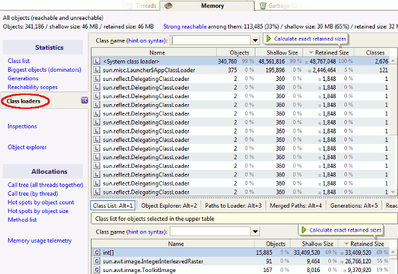This screenshot has height=274, width=398.
Task: Open the upper Class name dropdown arrow
Action: point(255,40)
